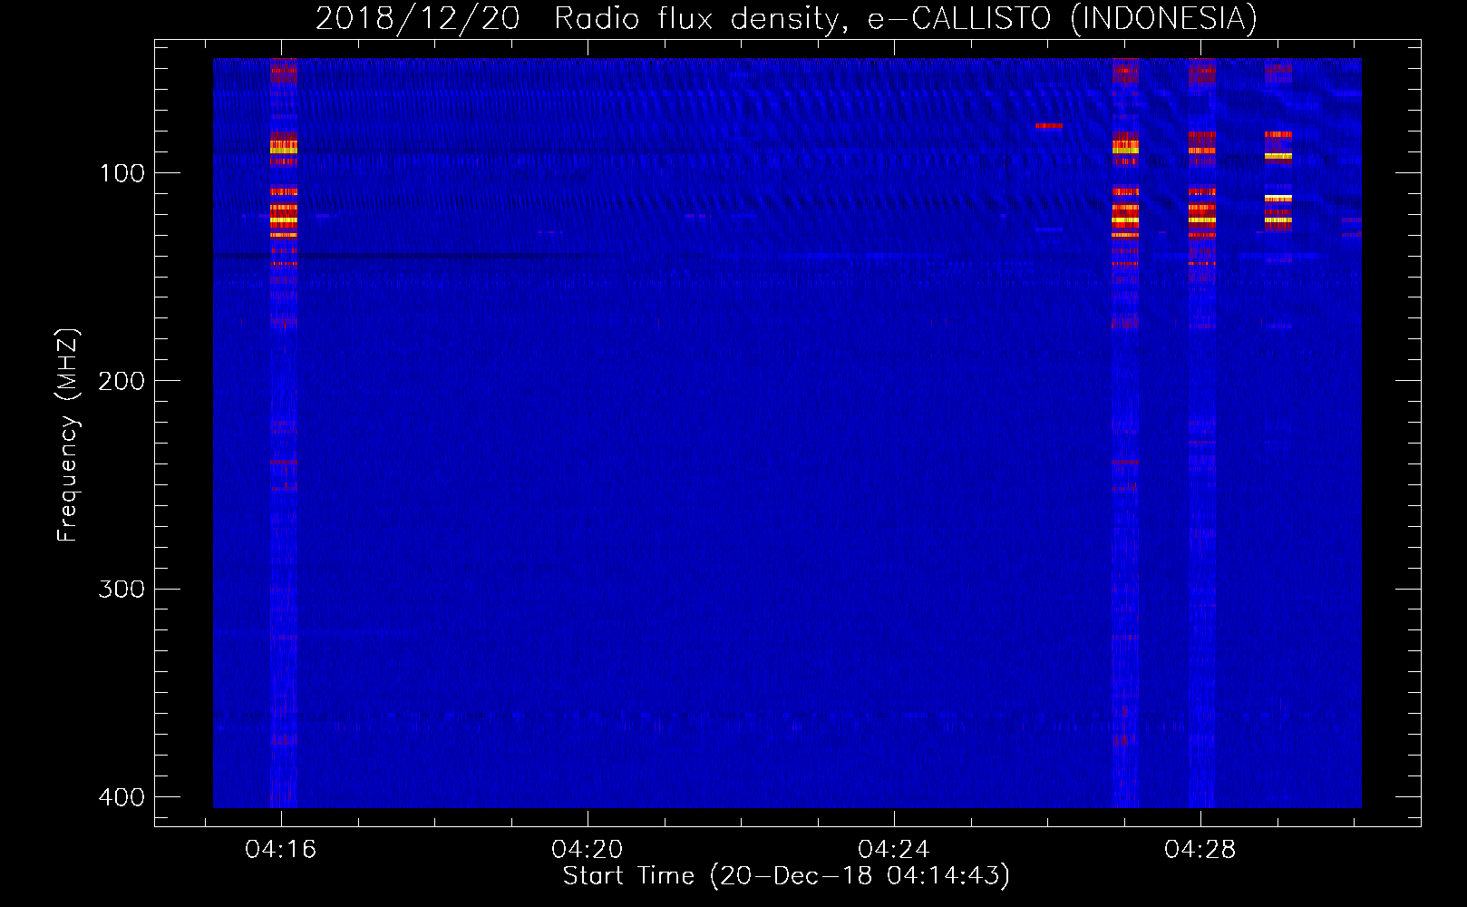Select the "Frequency (MHZ)" y-axis label
The image size is (1467, 907).
(68, 435)
